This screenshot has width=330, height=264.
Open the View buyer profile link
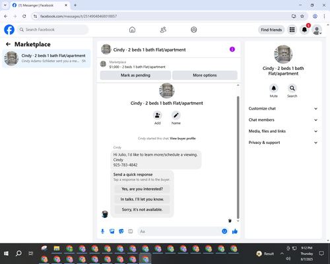click(x=183, y=139)
